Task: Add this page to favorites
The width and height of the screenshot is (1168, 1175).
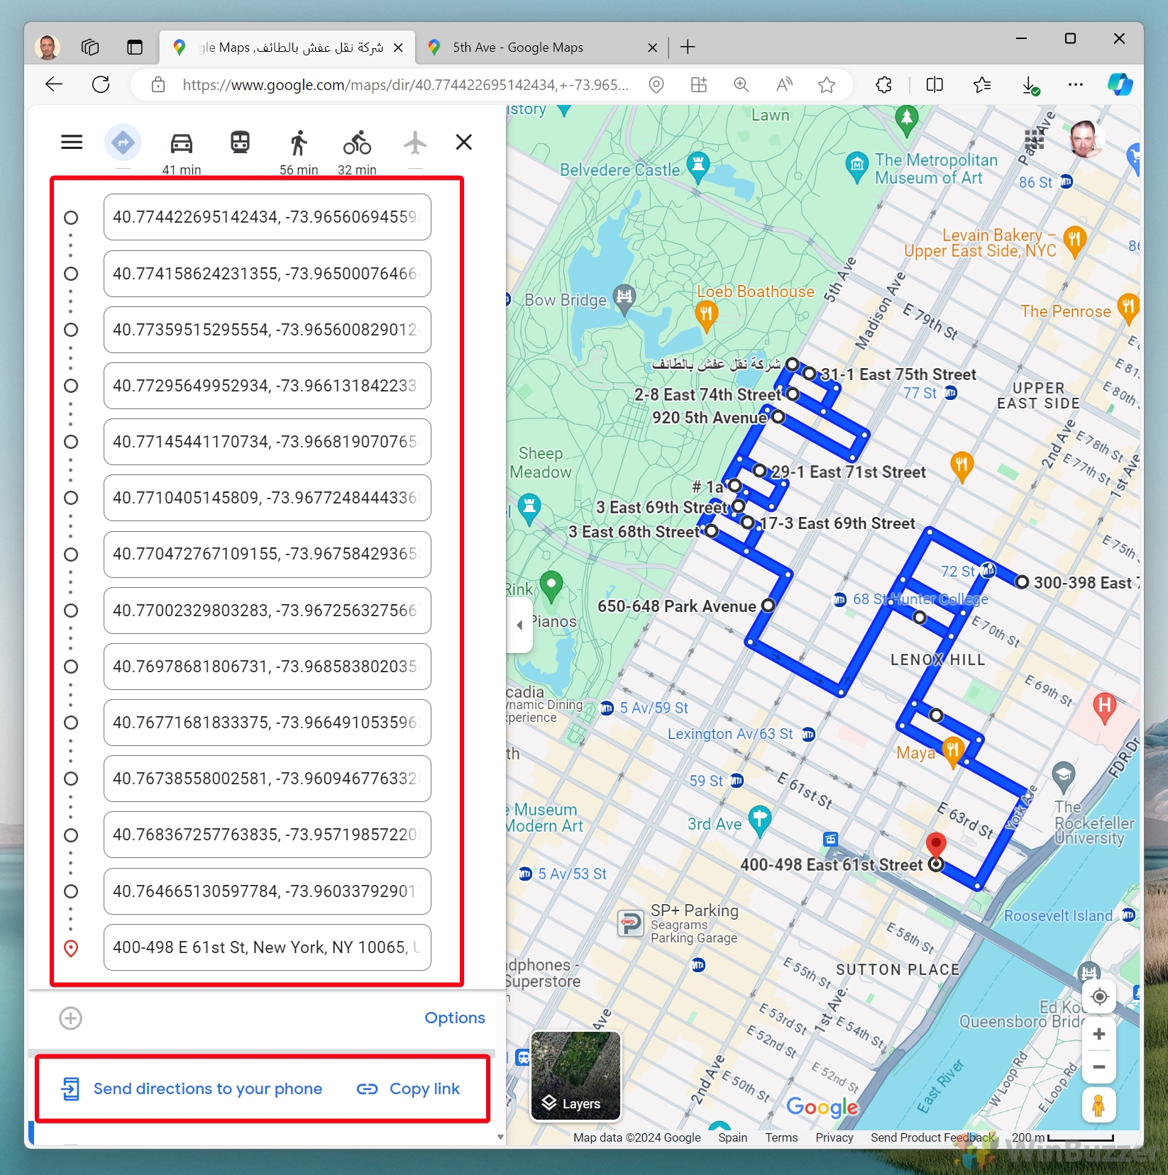Action: (x=827, y=85)
